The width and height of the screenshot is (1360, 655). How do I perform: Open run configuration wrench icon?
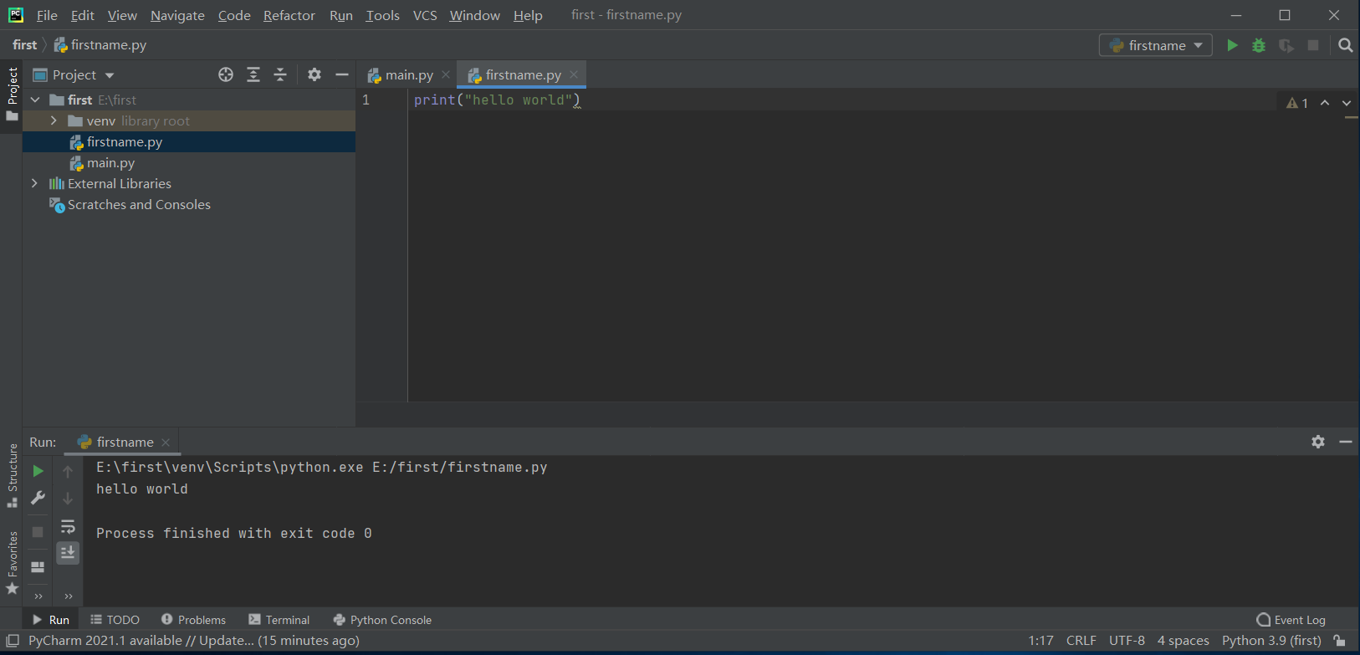click(38, 498)
